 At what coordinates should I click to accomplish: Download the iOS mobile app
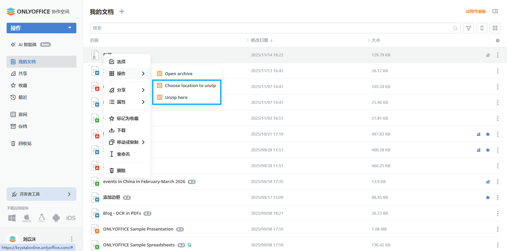click(70, 218)
